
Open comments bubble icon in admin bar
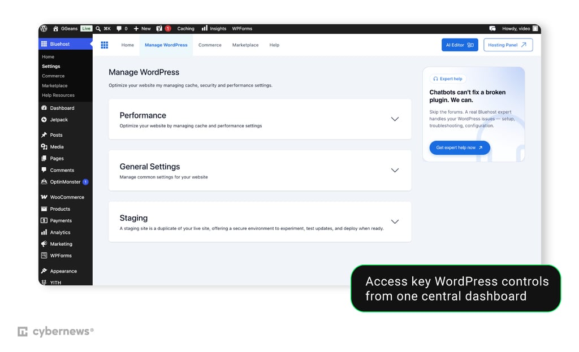[119, 28]
